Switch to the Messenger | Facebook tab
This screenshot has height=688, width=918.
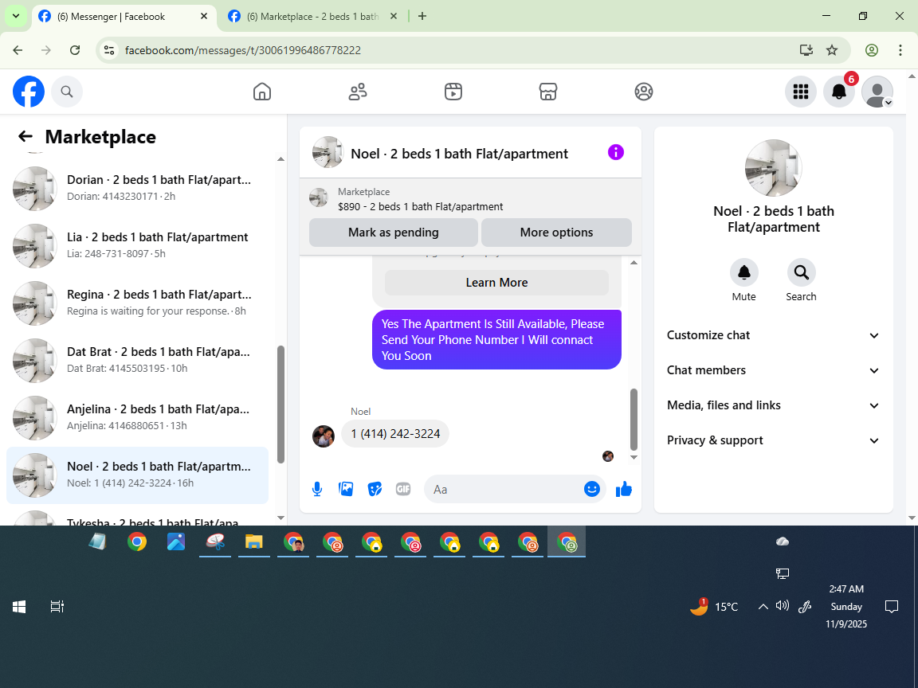click(x=123, y=17)
